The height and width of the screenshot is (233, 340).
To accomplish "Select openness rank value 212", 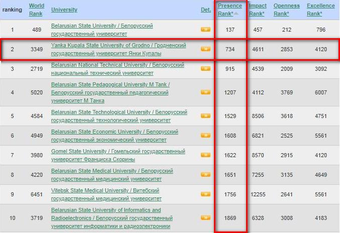I will [287, 30].
